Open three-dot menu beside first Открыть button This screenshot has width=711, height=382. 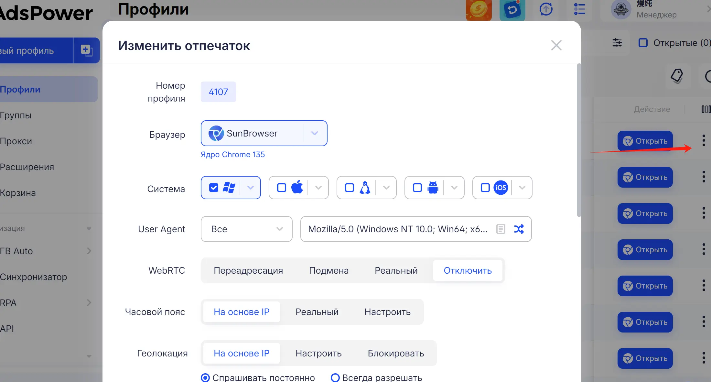pyautogui.click(x=704, y=140)
